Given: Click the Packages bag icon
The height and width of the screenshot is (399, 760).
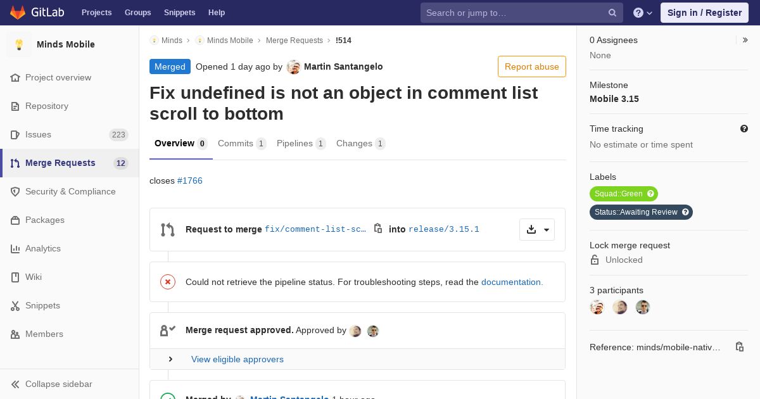Looking at the screenshot, I should point(15,220).
